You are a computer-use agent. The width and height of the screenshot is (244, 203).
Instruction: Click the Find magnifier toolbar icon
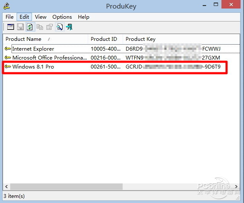(60, 27)
